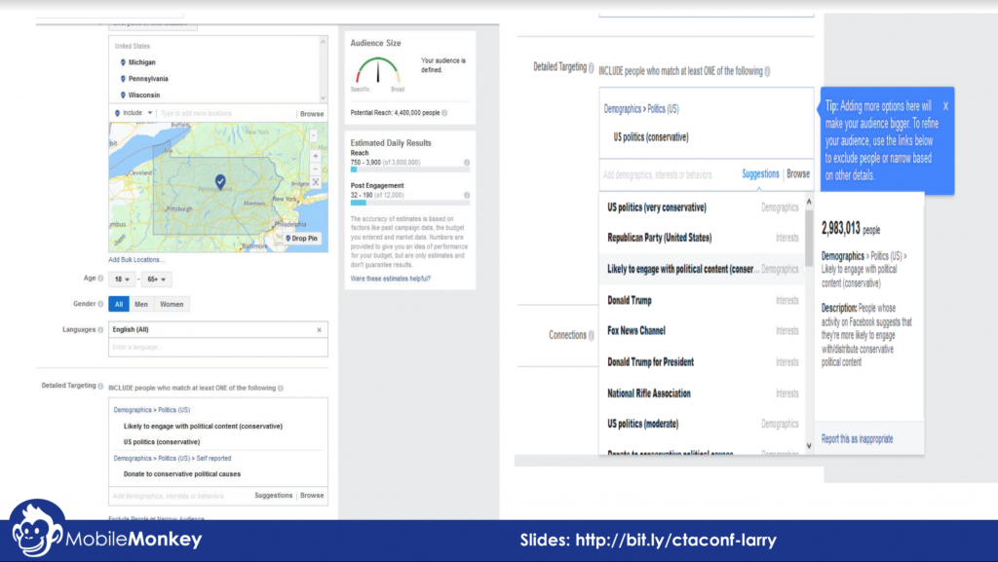Click the Audience Size gauge
The height and width of the screenshot is (562, 998).
pos(378,70)
